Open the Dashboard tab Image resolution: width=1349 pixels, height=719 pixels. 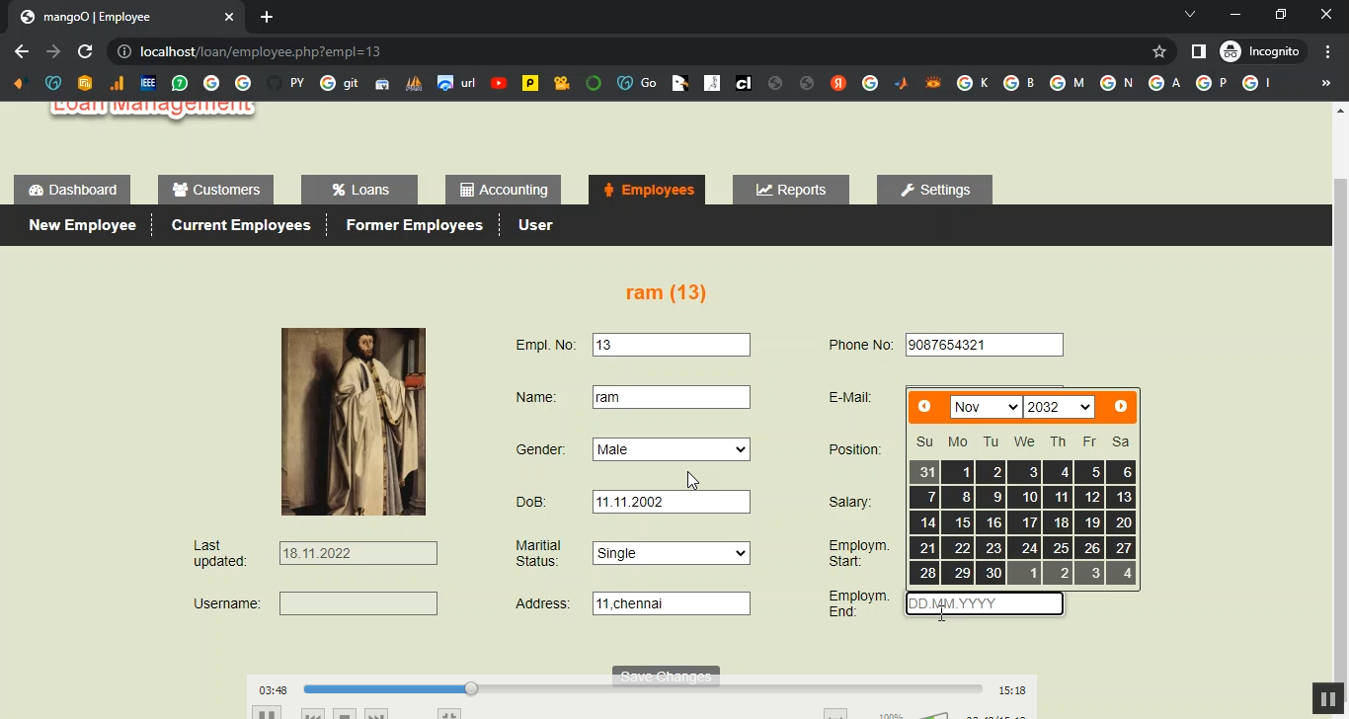point(72,190)
